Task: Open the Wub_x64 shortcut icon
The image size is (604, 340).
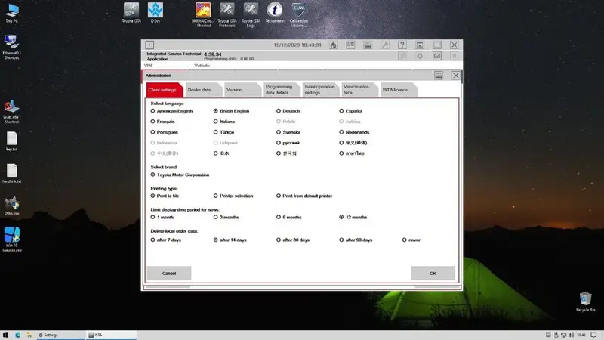Action: coord(11,112)
